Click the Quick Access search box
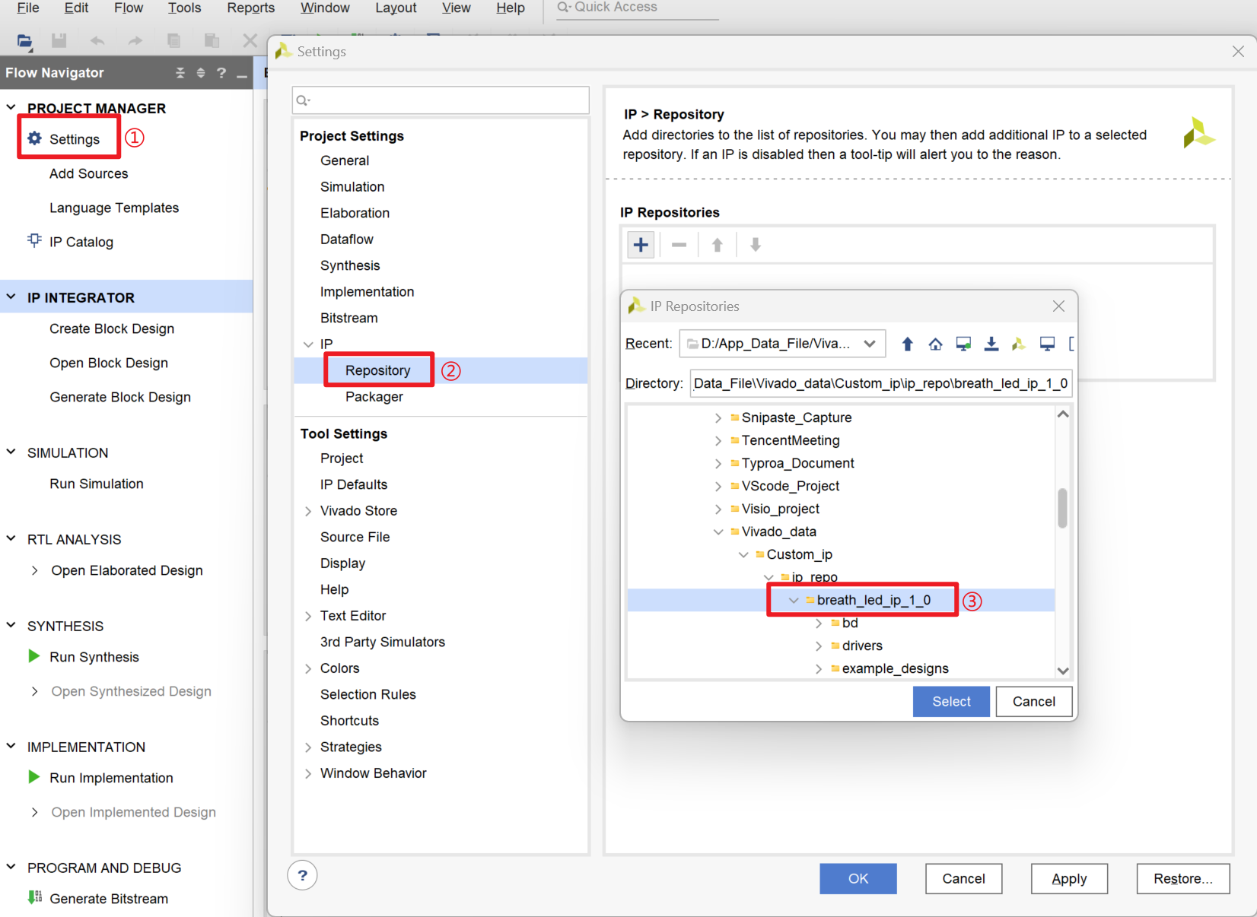 click(x=637, y=8)
